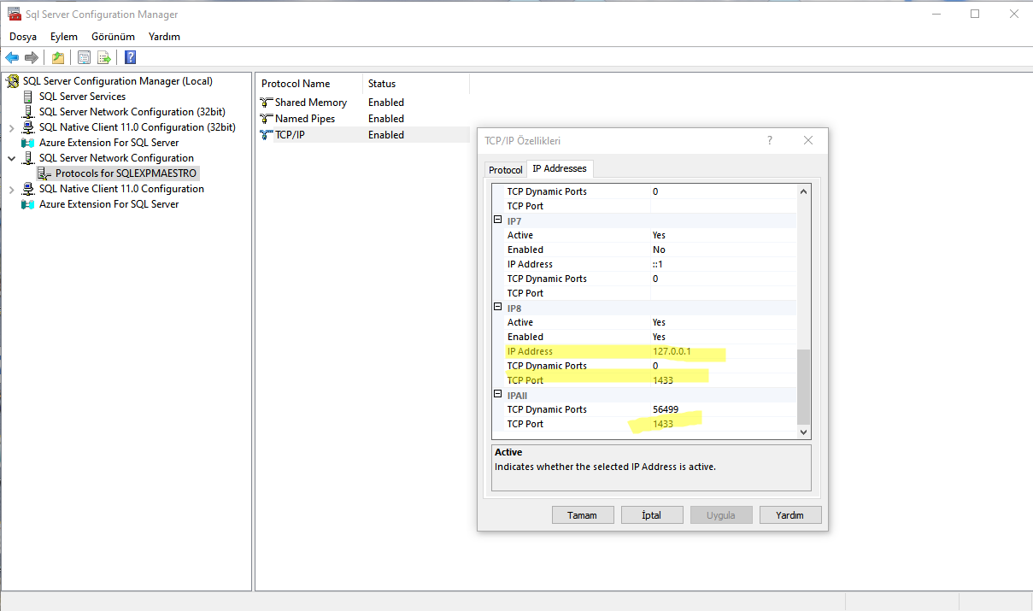1033x611 pixels.
Task: Collapse the SQL Server Network Configuration node
Action: click(11, 158)
